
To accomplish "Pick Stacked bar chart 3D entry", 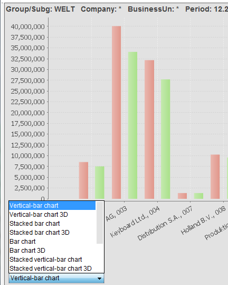I will [x=52, y=233].
